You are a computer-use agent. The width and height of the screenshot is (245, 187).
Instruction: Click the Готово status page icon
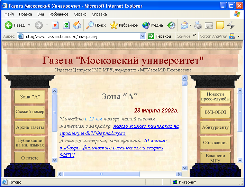[5, 182]
